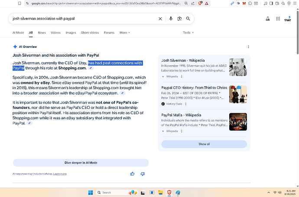Open Josh Silverman - Wikipedia source link
Screen dimensions: 299x197
[x=183, y=60]
